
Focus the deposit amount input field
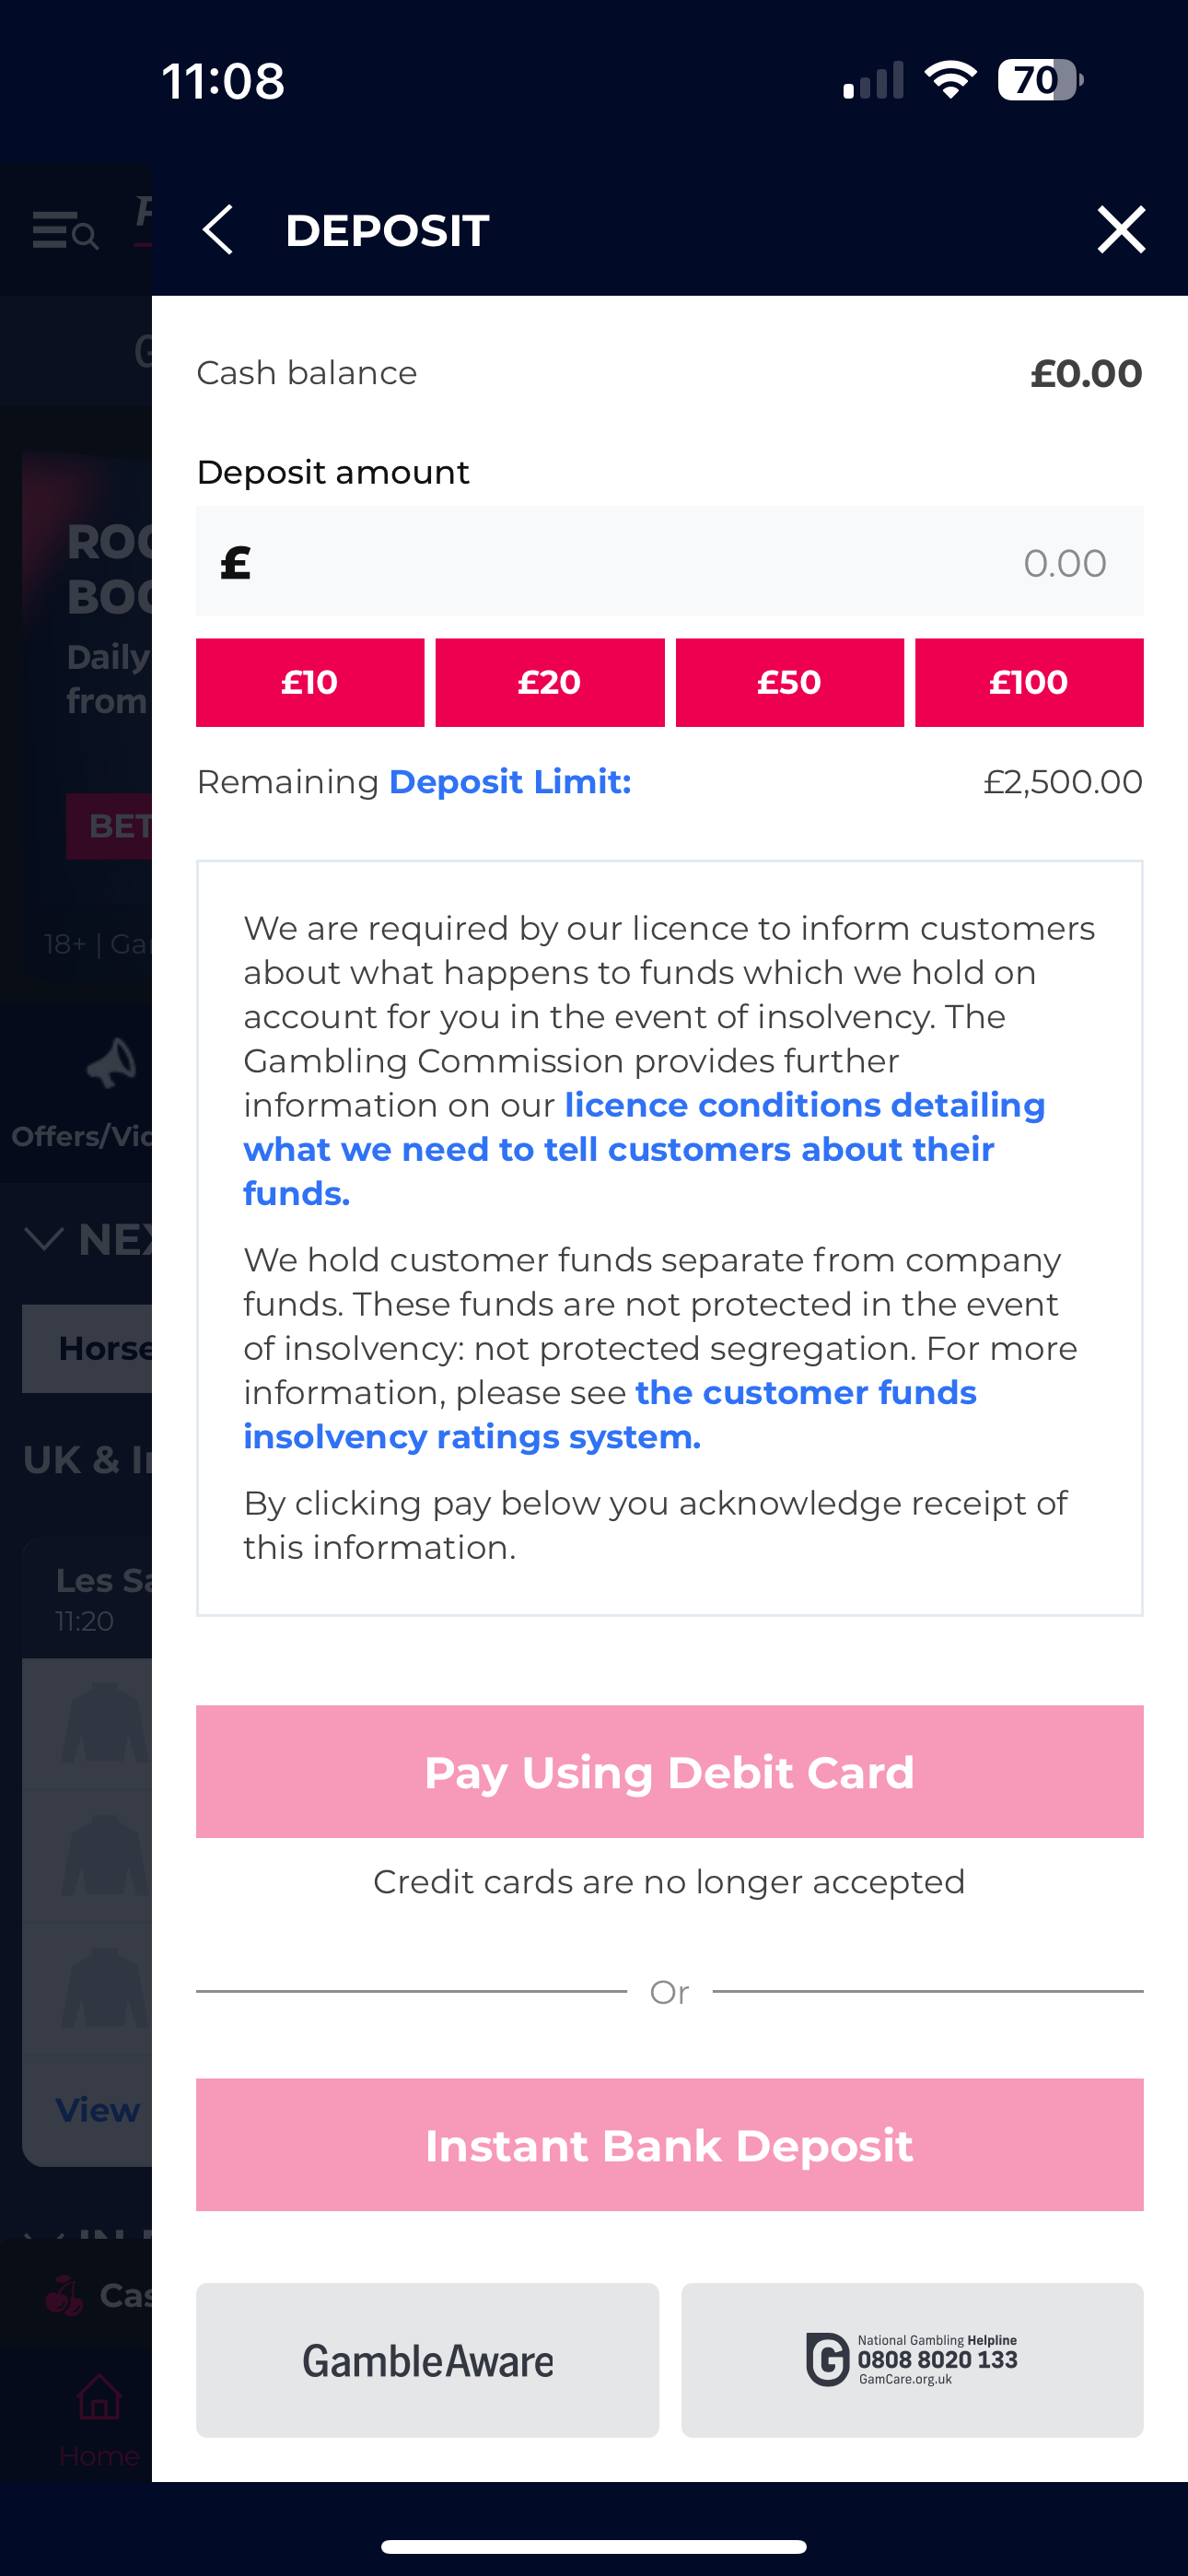click(670, 562)
